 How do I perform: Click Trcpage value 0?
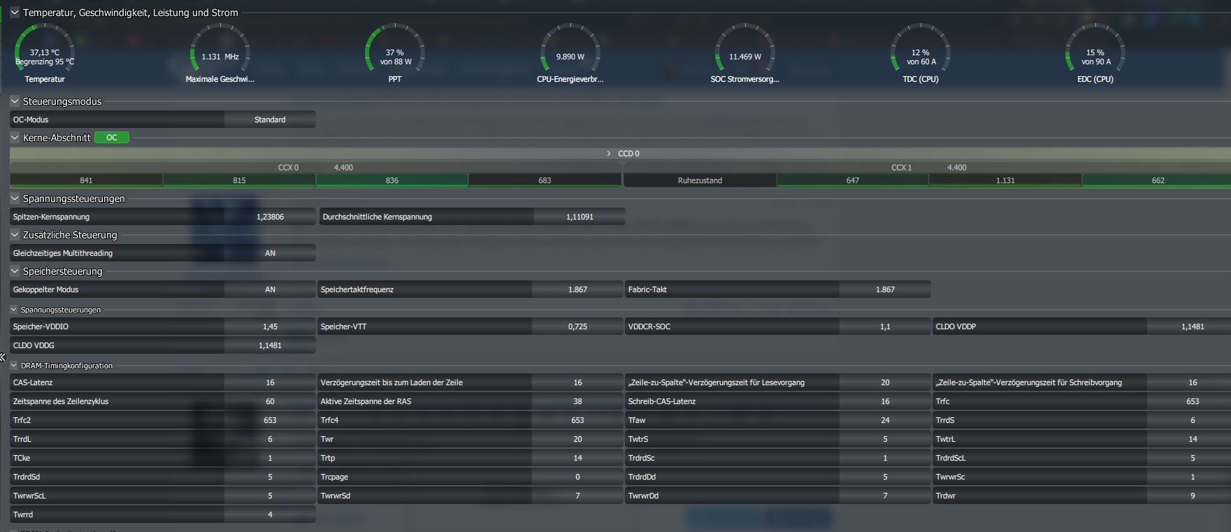(x=577, y=477)
